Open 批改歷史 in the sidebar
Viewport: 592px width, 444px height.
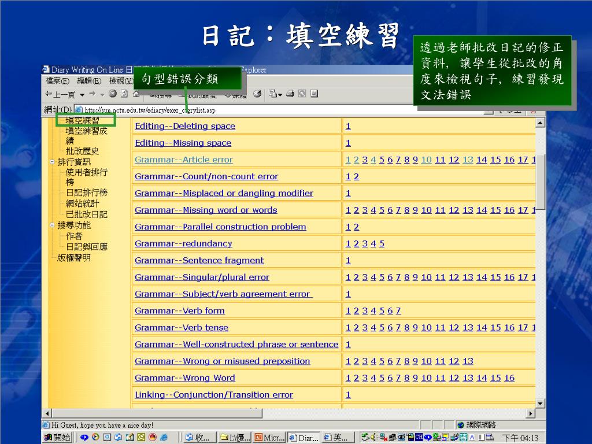click(82, 151)
